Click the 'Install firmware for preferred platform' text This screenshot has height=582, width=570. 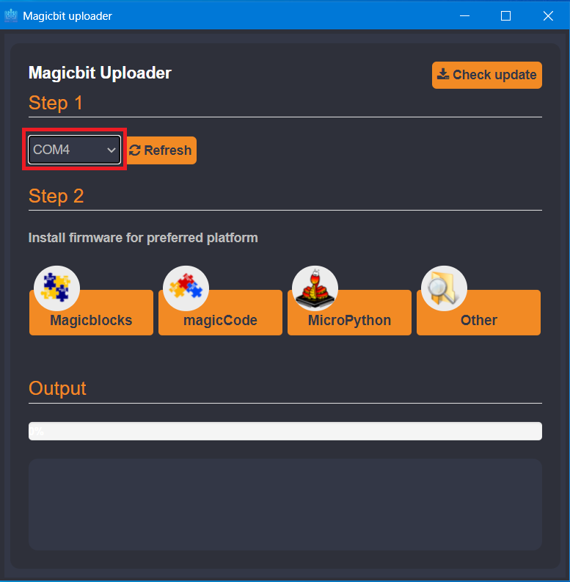pos(143,238)
